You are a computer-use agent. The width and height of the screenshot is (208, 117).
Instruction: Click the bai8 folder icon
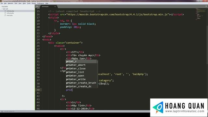click(x=4, y=9)
